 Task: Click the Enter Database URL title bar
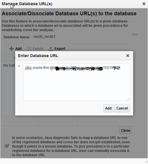(x=71, y=56)
